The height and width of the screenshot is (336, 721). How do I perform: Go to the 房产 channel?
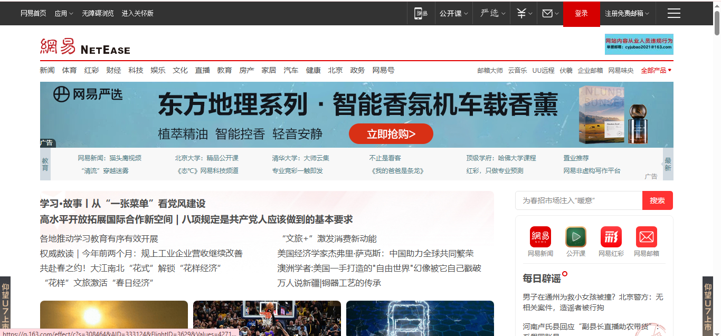point(246,70)
